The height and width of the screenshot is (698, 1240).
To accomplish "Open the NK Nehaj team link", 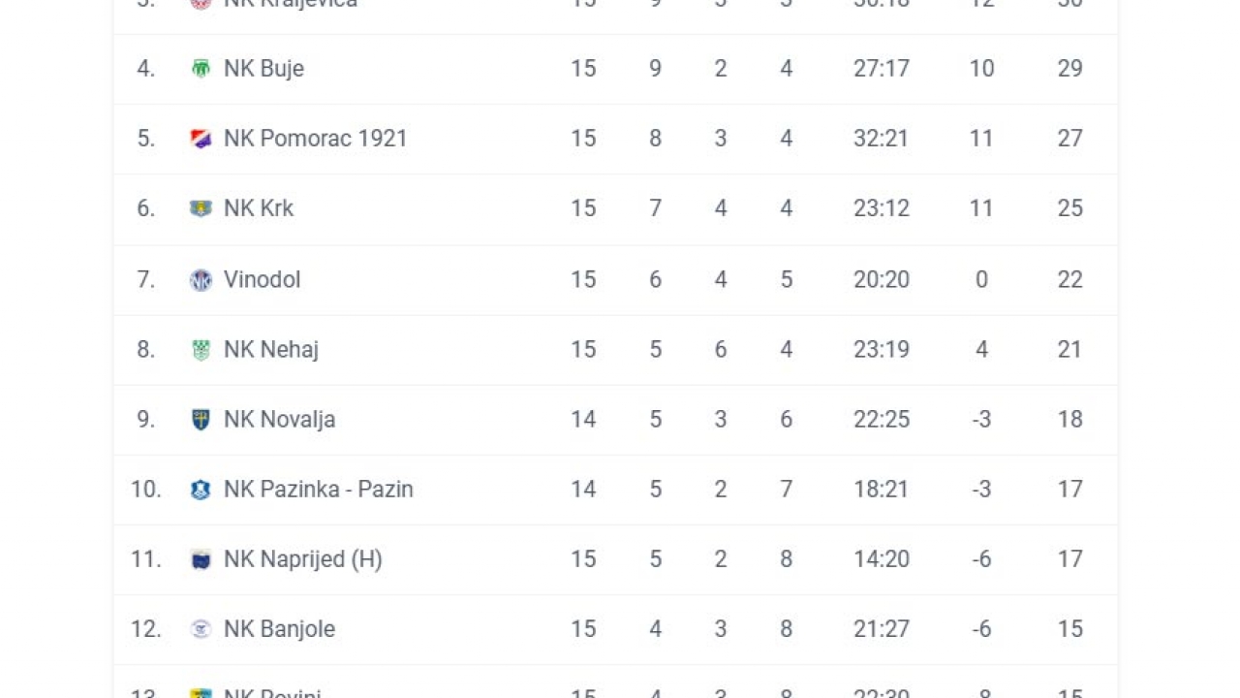I will [271, 350].
